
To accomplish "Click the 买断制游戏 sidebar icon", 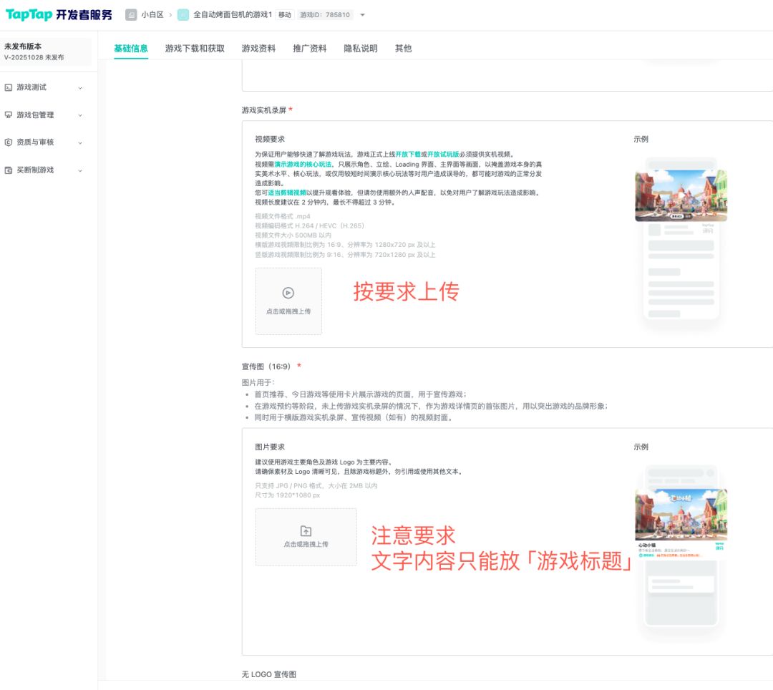I will pos(9,170).
